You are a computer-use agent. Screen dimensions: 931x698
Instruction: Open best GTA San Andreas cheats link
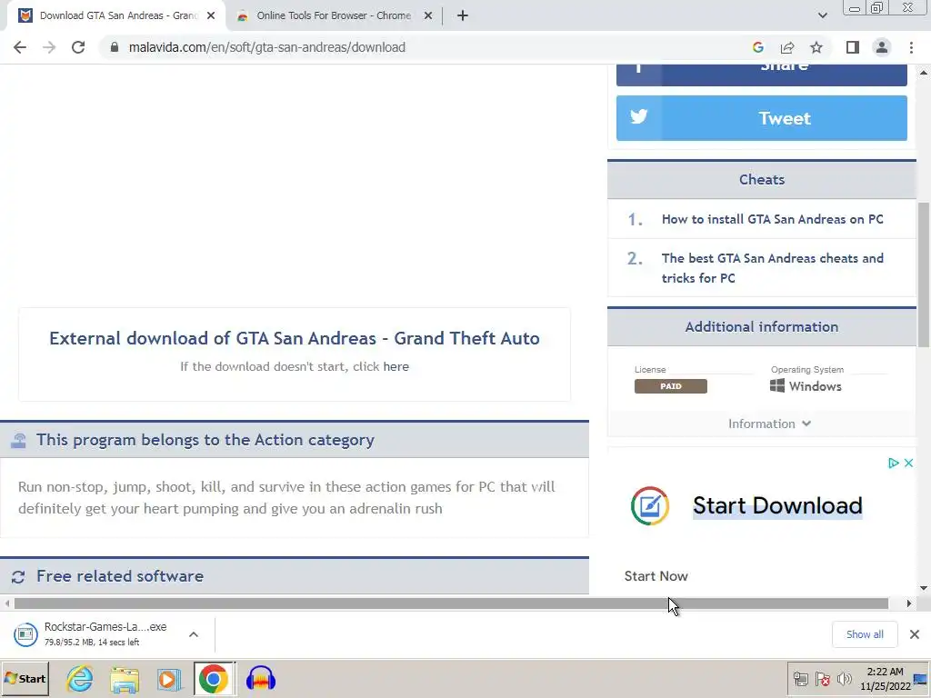(773, 268)
